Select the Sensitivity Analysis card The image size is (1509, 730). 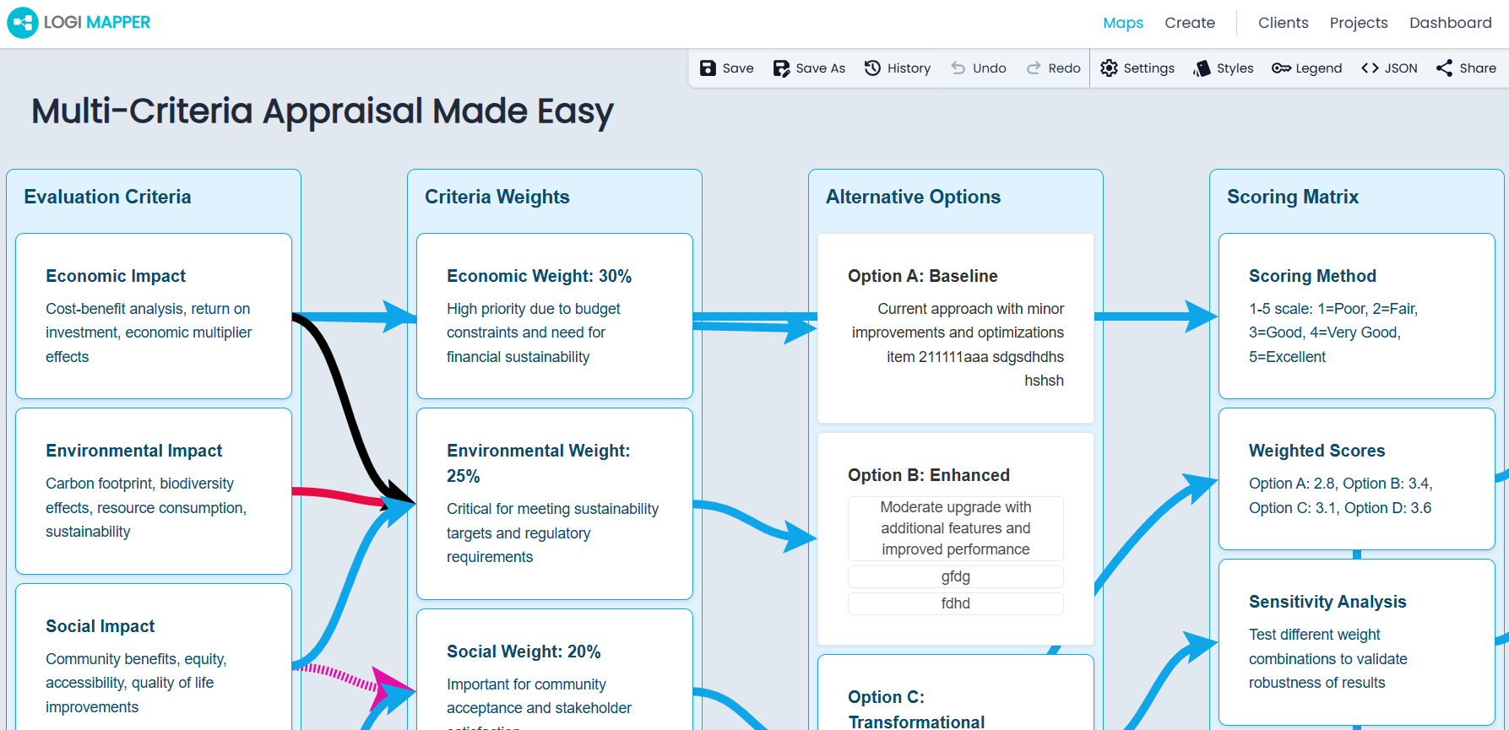click(x=1357, y=642)
